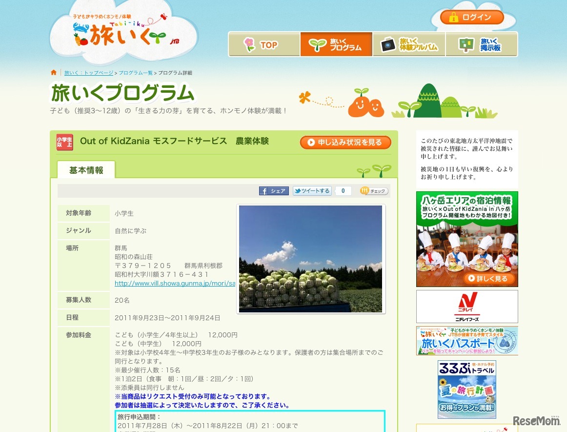Click the venue name 昭和の森山荘
The image size is (567, 432).
[133, 257]
